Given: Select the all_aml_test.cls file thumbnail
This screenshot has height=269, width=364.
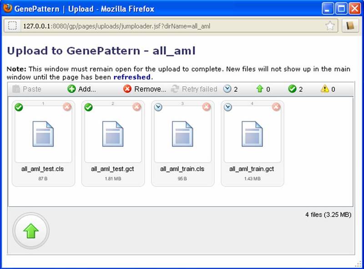Looking at the screenshot, I should [43, 134].
